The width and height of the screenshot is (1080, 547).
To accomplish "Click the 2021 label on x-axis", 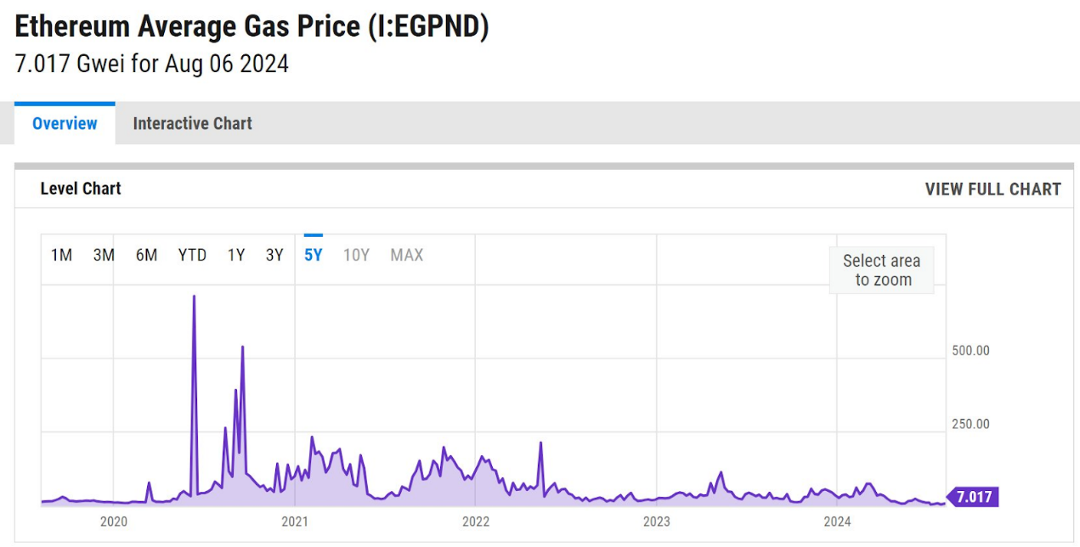I will [294, 522].
